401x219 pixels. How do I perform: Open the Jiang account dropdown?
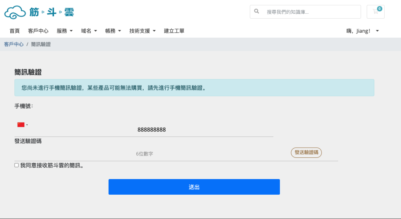point(362,31)
